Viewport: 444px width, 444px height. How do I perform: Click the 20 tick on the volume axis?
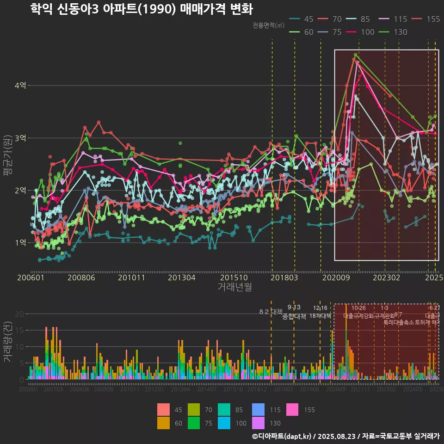click(19, 314)
